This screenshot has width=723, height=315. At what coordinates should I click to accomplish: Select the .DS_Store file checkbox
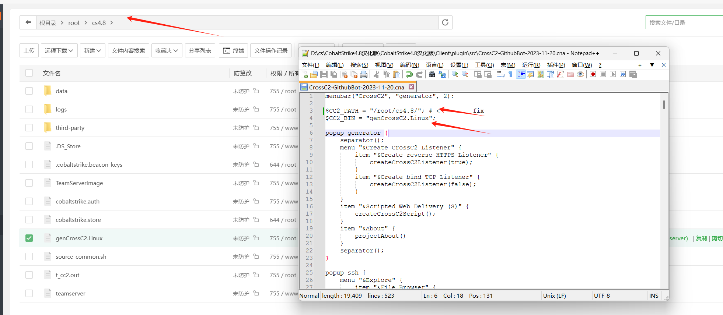29,146
